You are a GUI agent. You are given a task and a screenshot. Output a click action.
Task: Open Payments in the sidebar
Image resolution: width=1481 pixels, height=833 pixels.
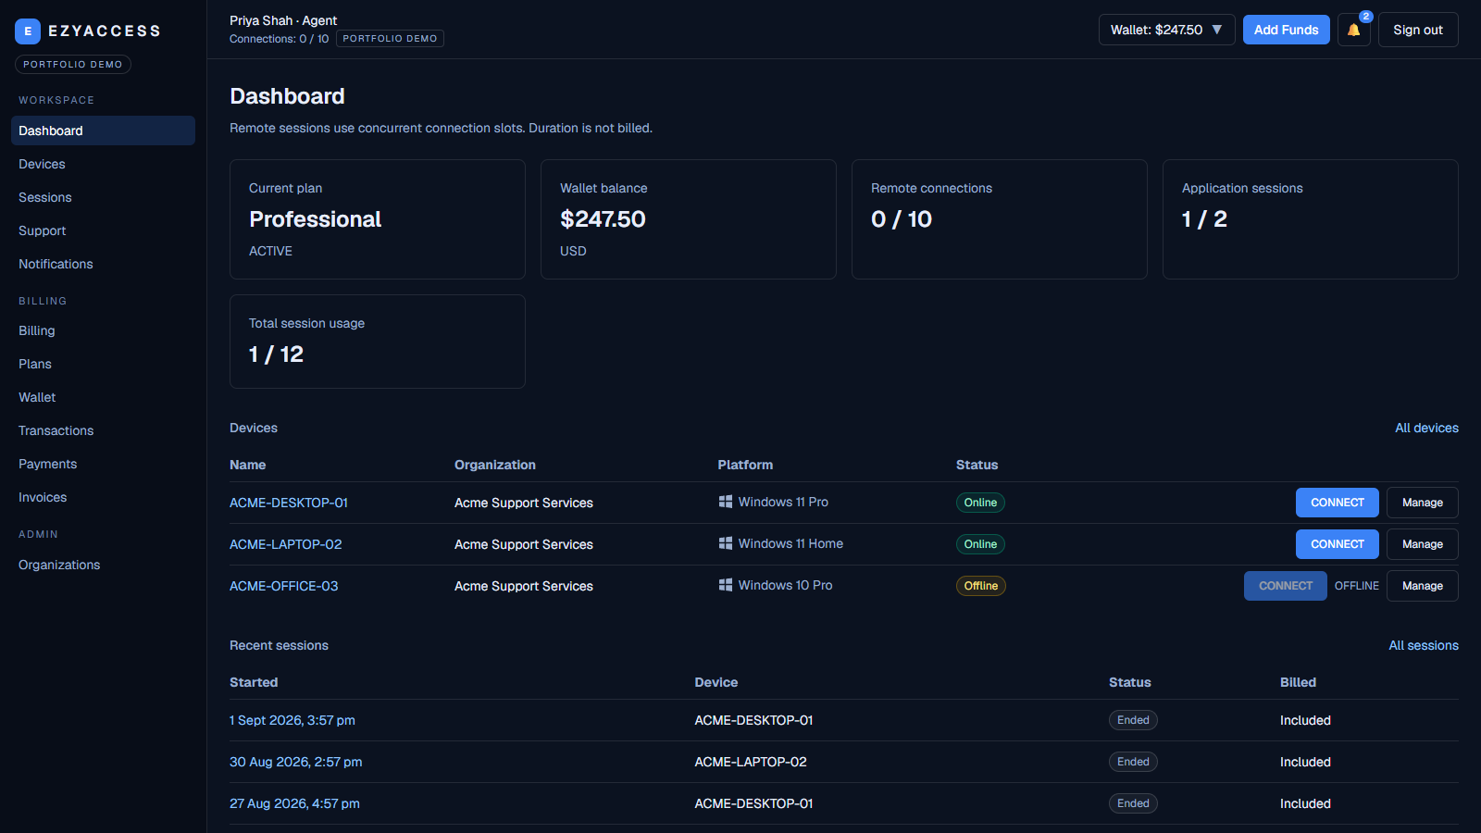[103, 464]
